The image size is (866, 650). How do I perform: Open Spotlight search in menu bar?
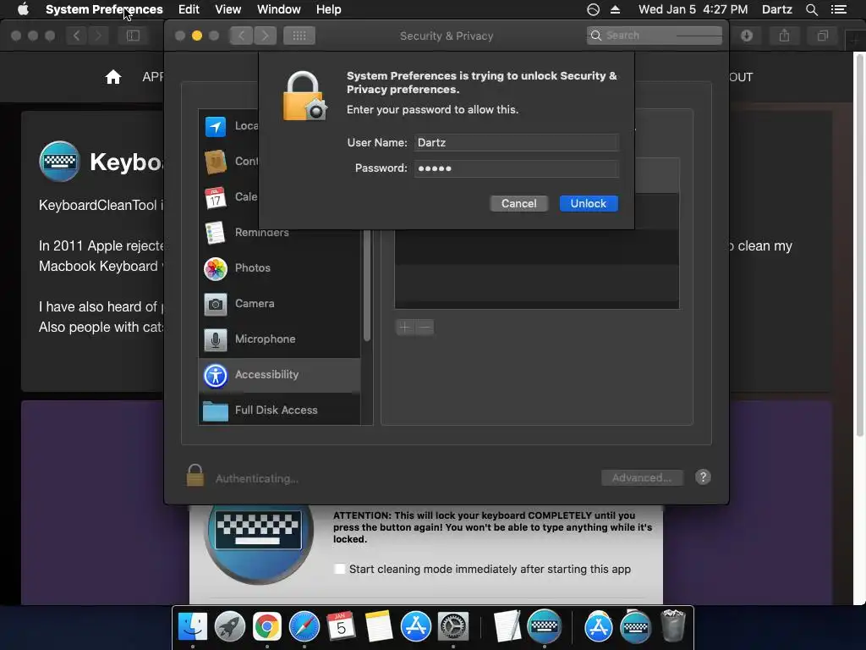tap(811, 9)
